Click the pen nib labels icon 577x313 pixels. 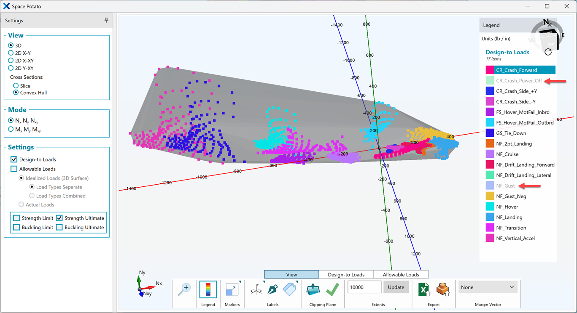[272, 289]
